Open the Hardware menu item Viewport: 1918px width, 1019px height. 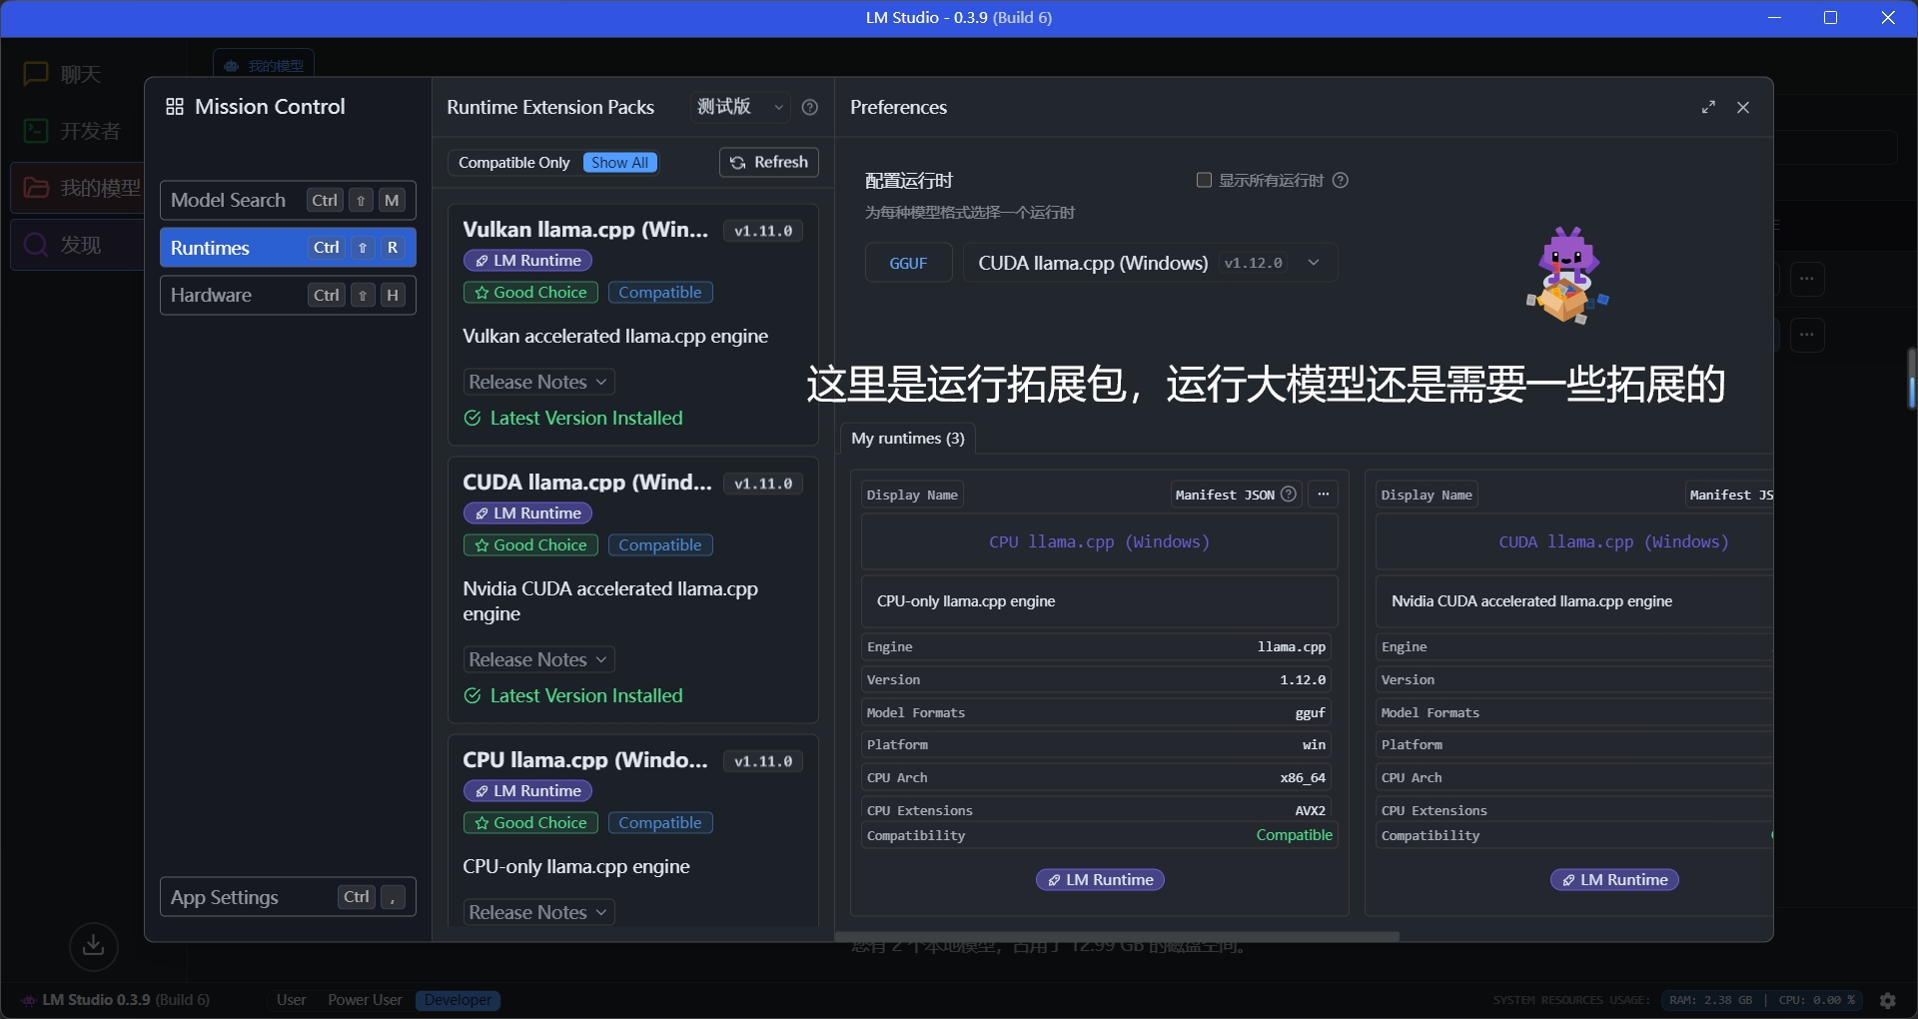coord(288,295)
